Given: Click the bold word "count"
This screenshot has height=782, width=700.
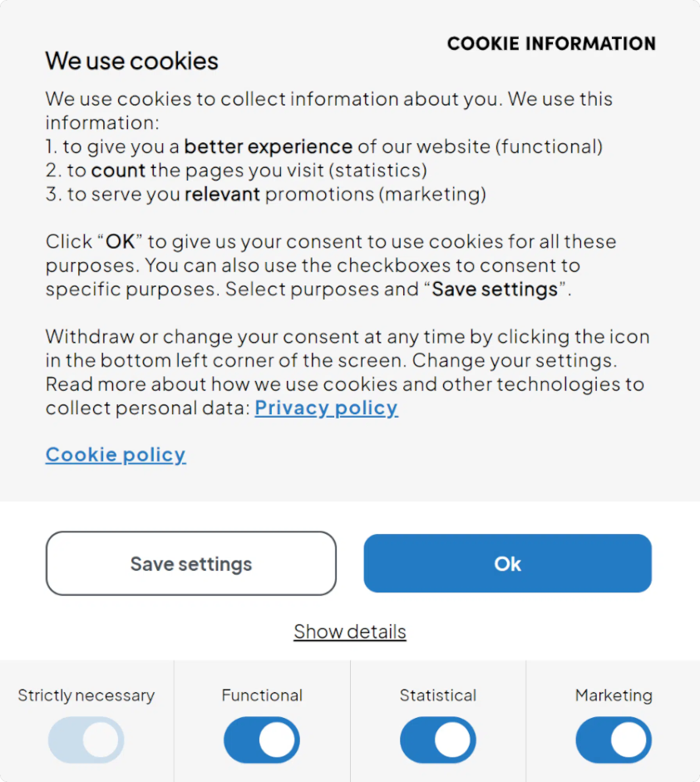Looking at the screenshot, I should click(118, 171).
